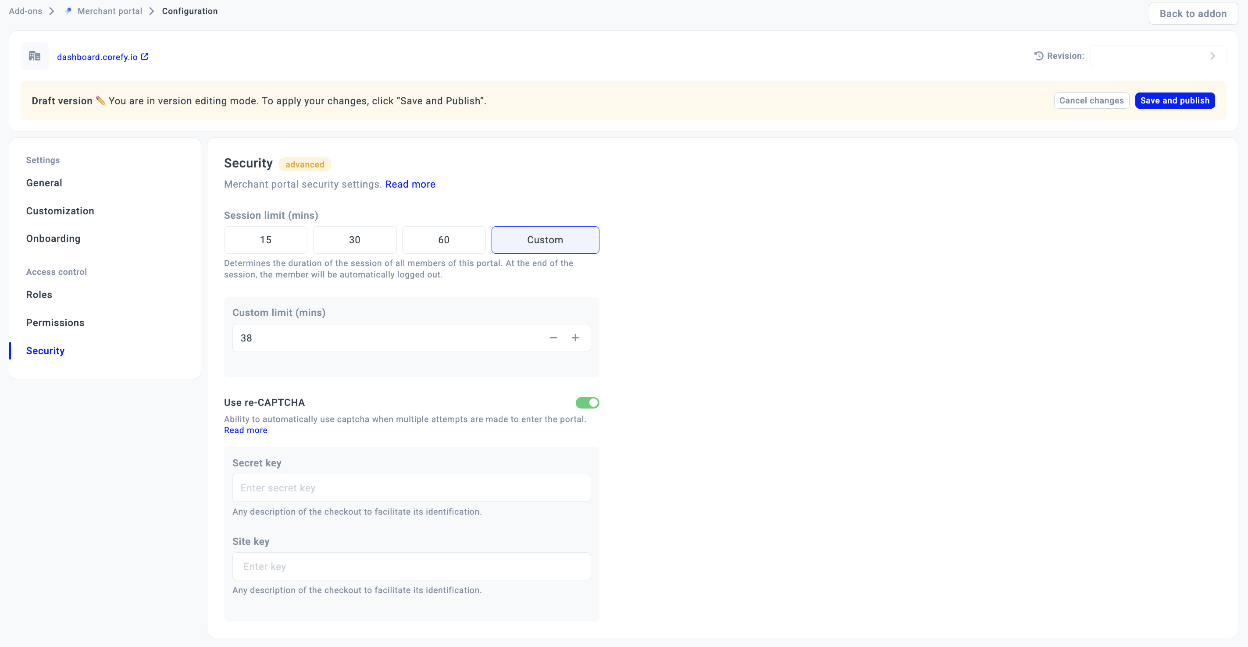Open Read more link under re-CAPTCHA description
This screenshot has height=647, width=1248.
pyautogui.click(x=246, y=430)
